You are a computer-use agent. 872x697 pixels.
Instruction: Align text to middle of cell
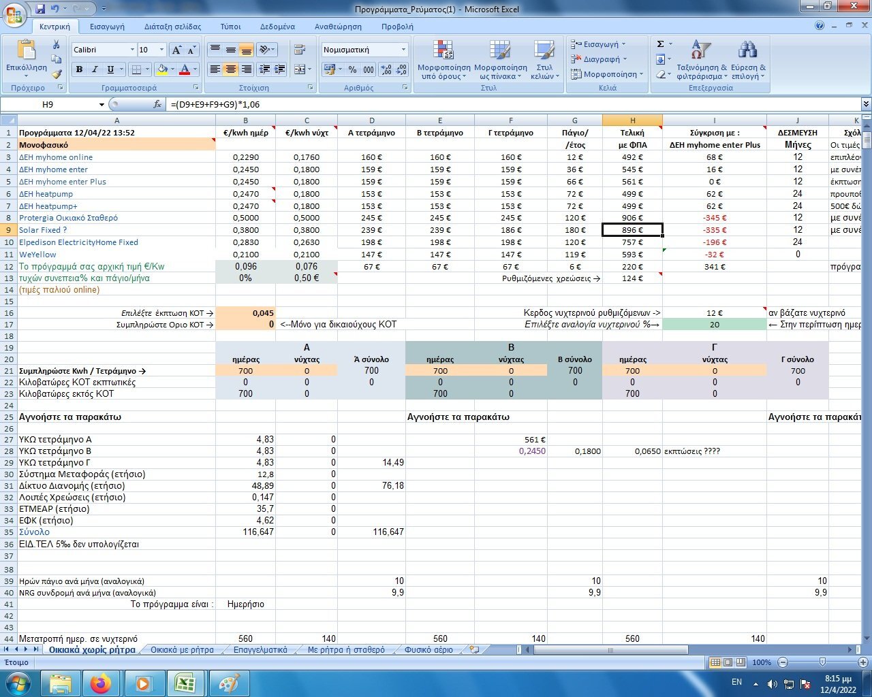(231, 50)
